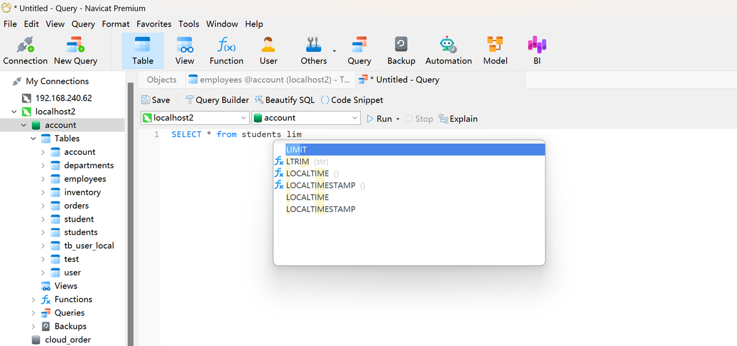The height and width of the screenshot is (346, 737).
Task: Open the Query toolbar icon
Action: 359,51
